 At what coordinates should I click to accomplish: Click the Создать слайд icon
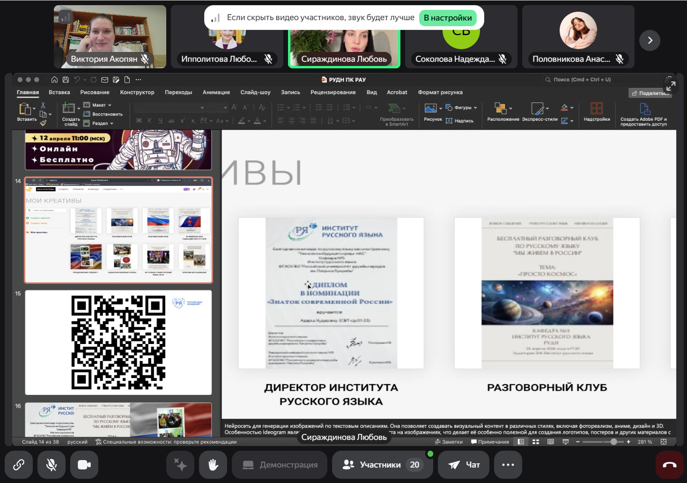pyautogui.click(x=69, y=108)
